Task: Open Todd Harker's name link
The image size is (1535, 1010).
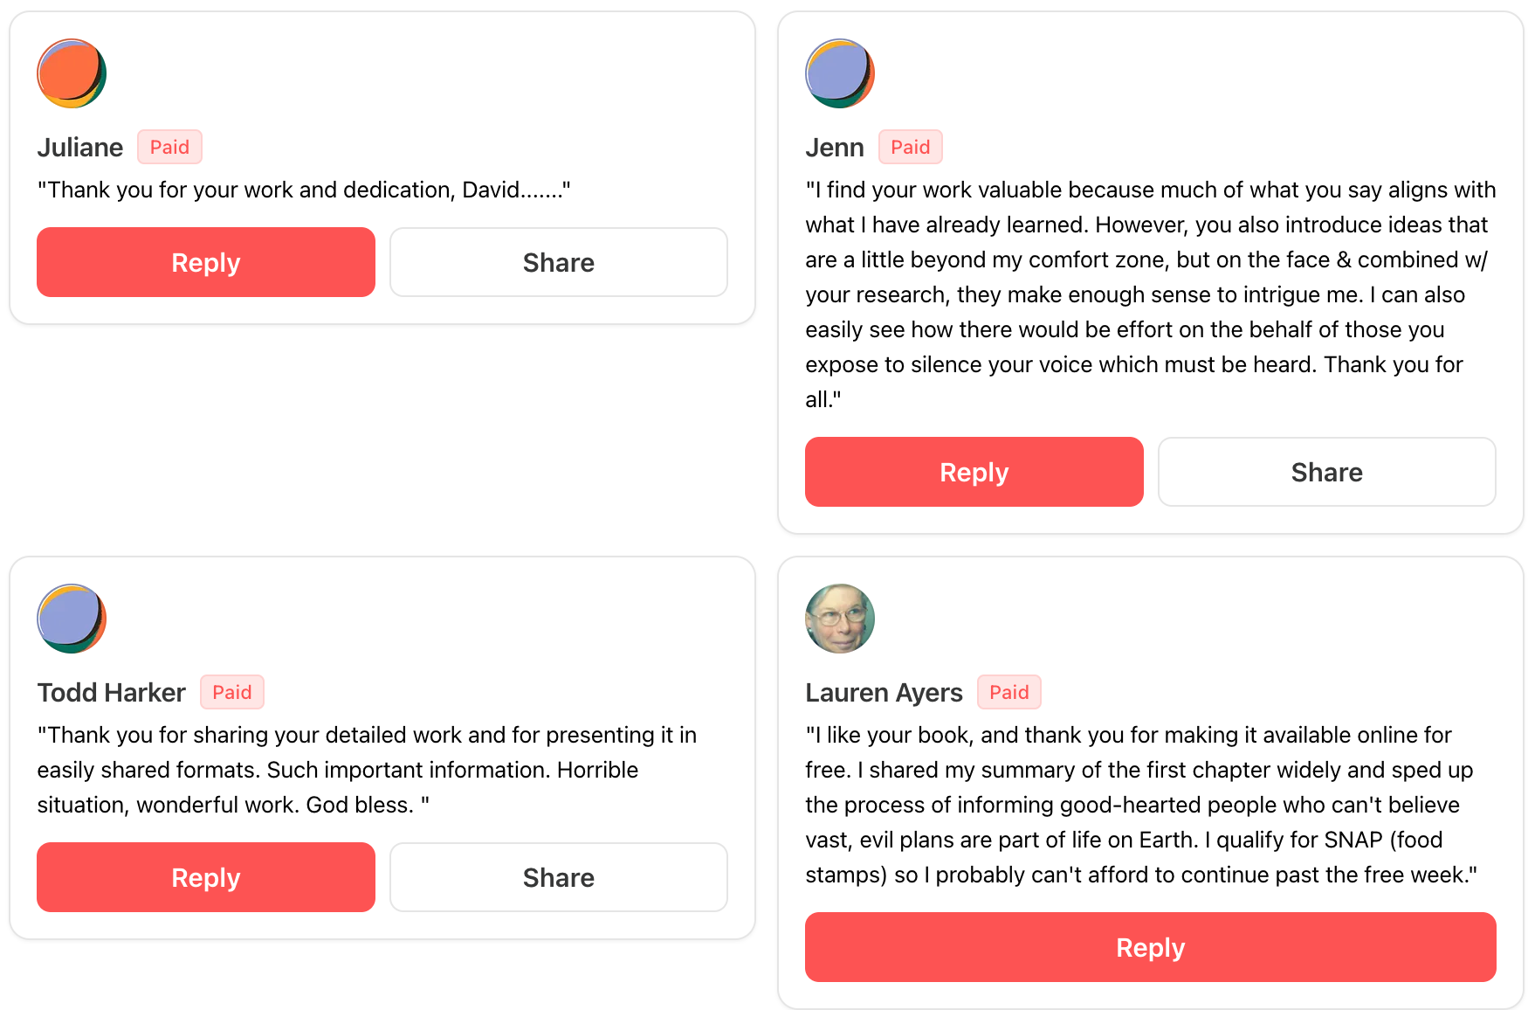Action: coord(112,693)
